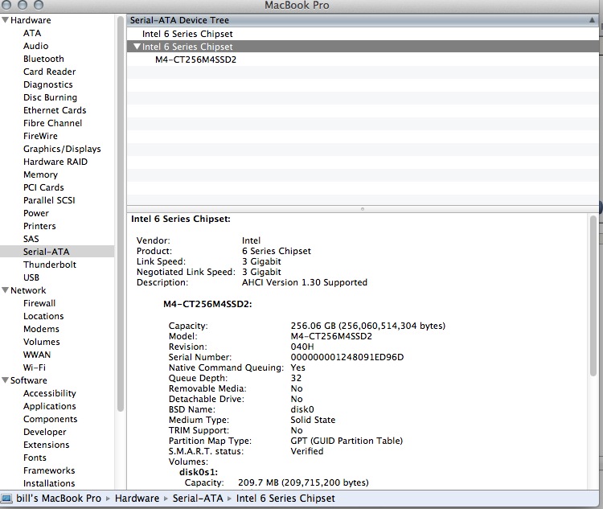
Task: Select Parallel SCSI in the sidebar
Action: click(49, 200)
